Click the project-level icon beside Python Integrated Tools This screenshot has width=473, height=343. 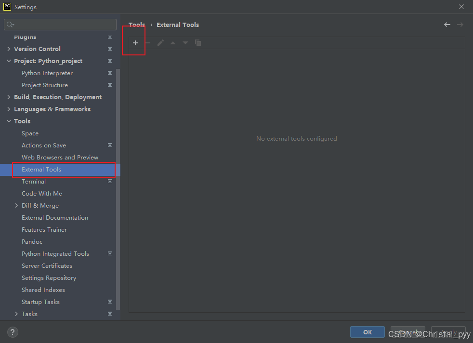(110, 254)
